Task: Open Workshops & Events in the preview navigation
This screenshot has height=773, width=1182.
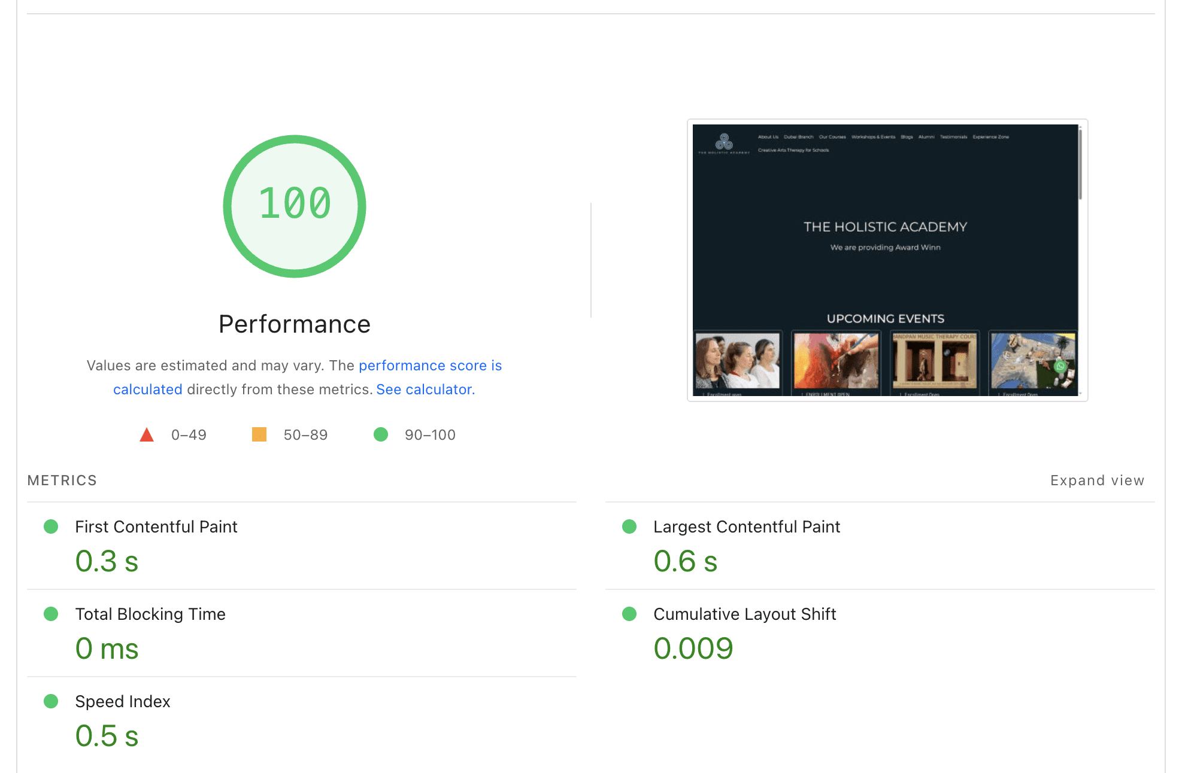Action: tap(874, 137)
